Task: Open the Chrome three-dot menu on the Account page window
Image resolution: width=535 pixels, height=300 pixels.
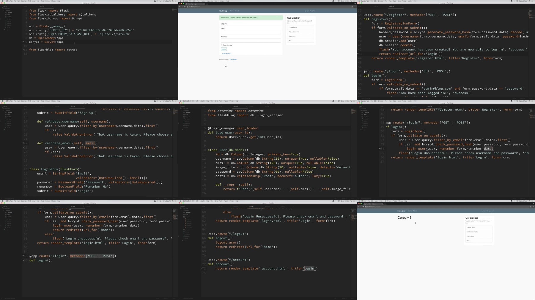Action: click(x=533, y=207)
